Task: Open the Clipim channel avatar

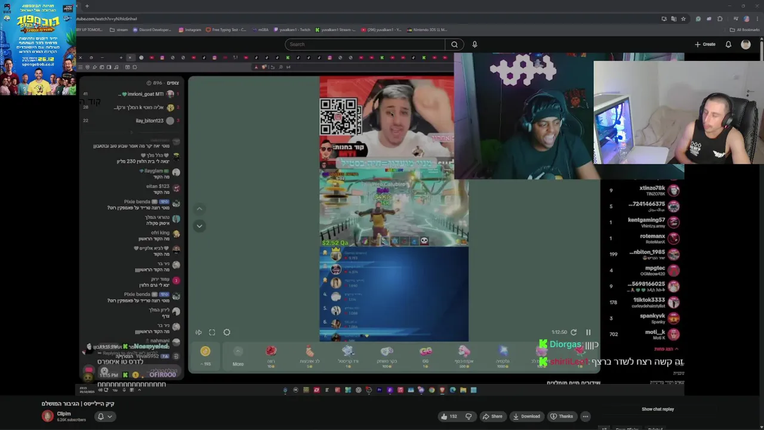Action: (x=47, y=416)
